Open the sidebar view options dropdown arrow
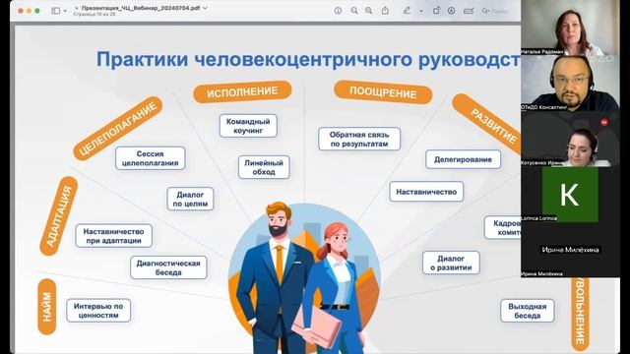630x354 pixels. coord(65,11)
